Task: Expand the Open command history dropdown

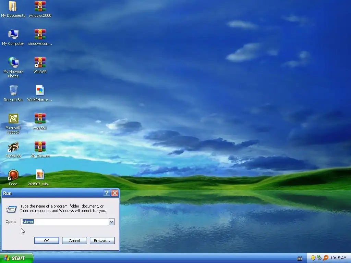Action: 111,222
